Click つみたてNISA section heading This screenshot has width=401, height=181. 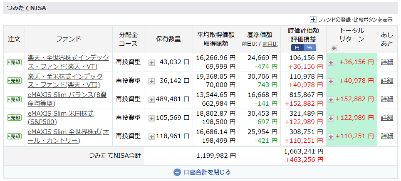click(x=27, y=8)
